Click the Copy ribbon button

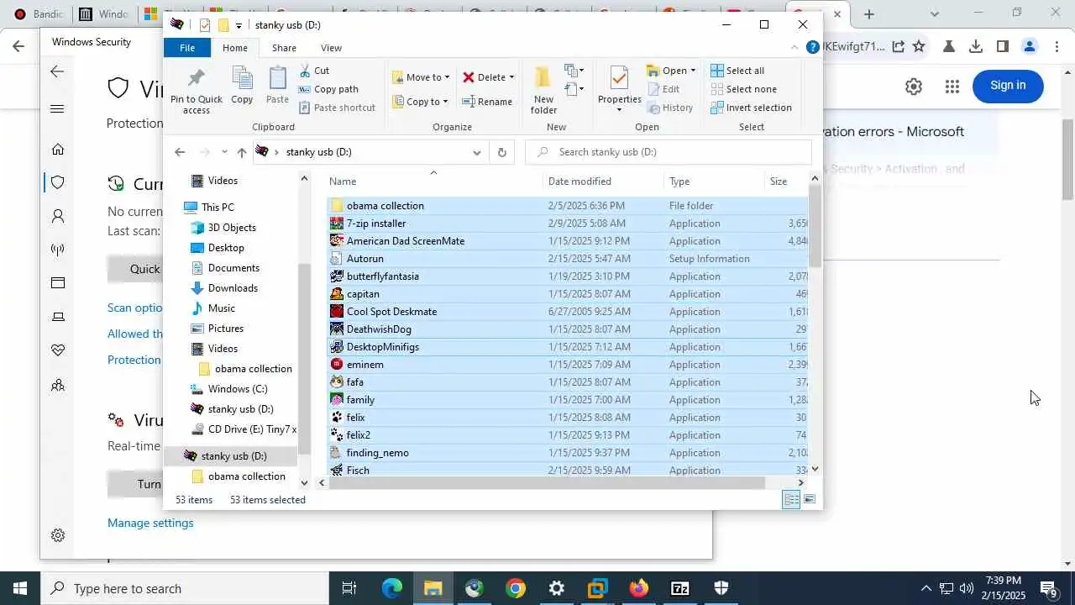242,85
